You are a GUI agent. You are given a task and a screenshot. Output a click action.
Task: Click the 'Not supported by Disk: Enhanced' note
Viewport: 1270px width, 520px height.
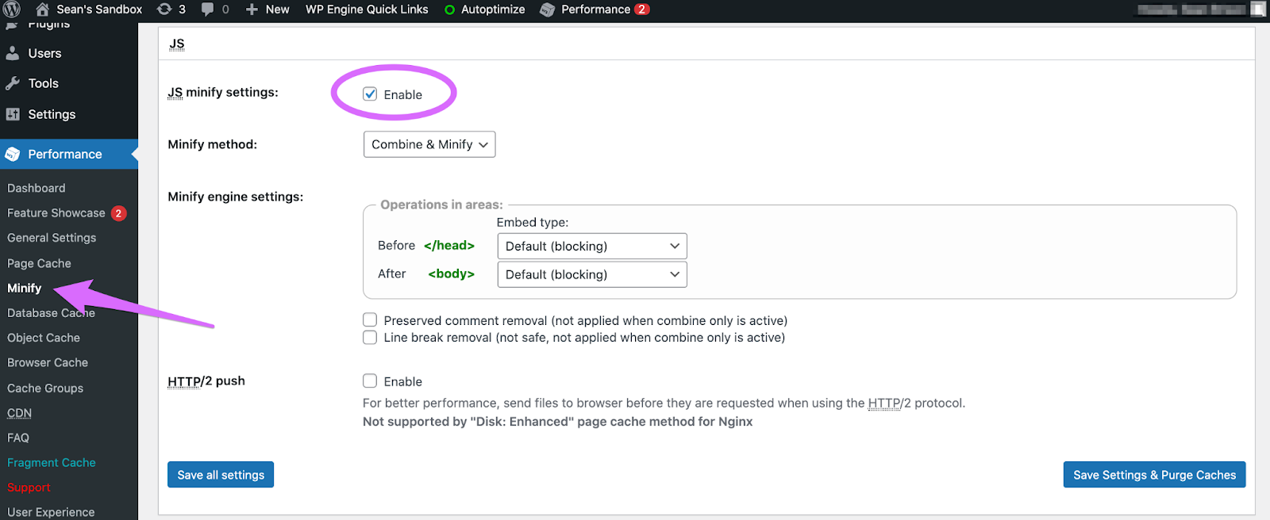point(558,422)
